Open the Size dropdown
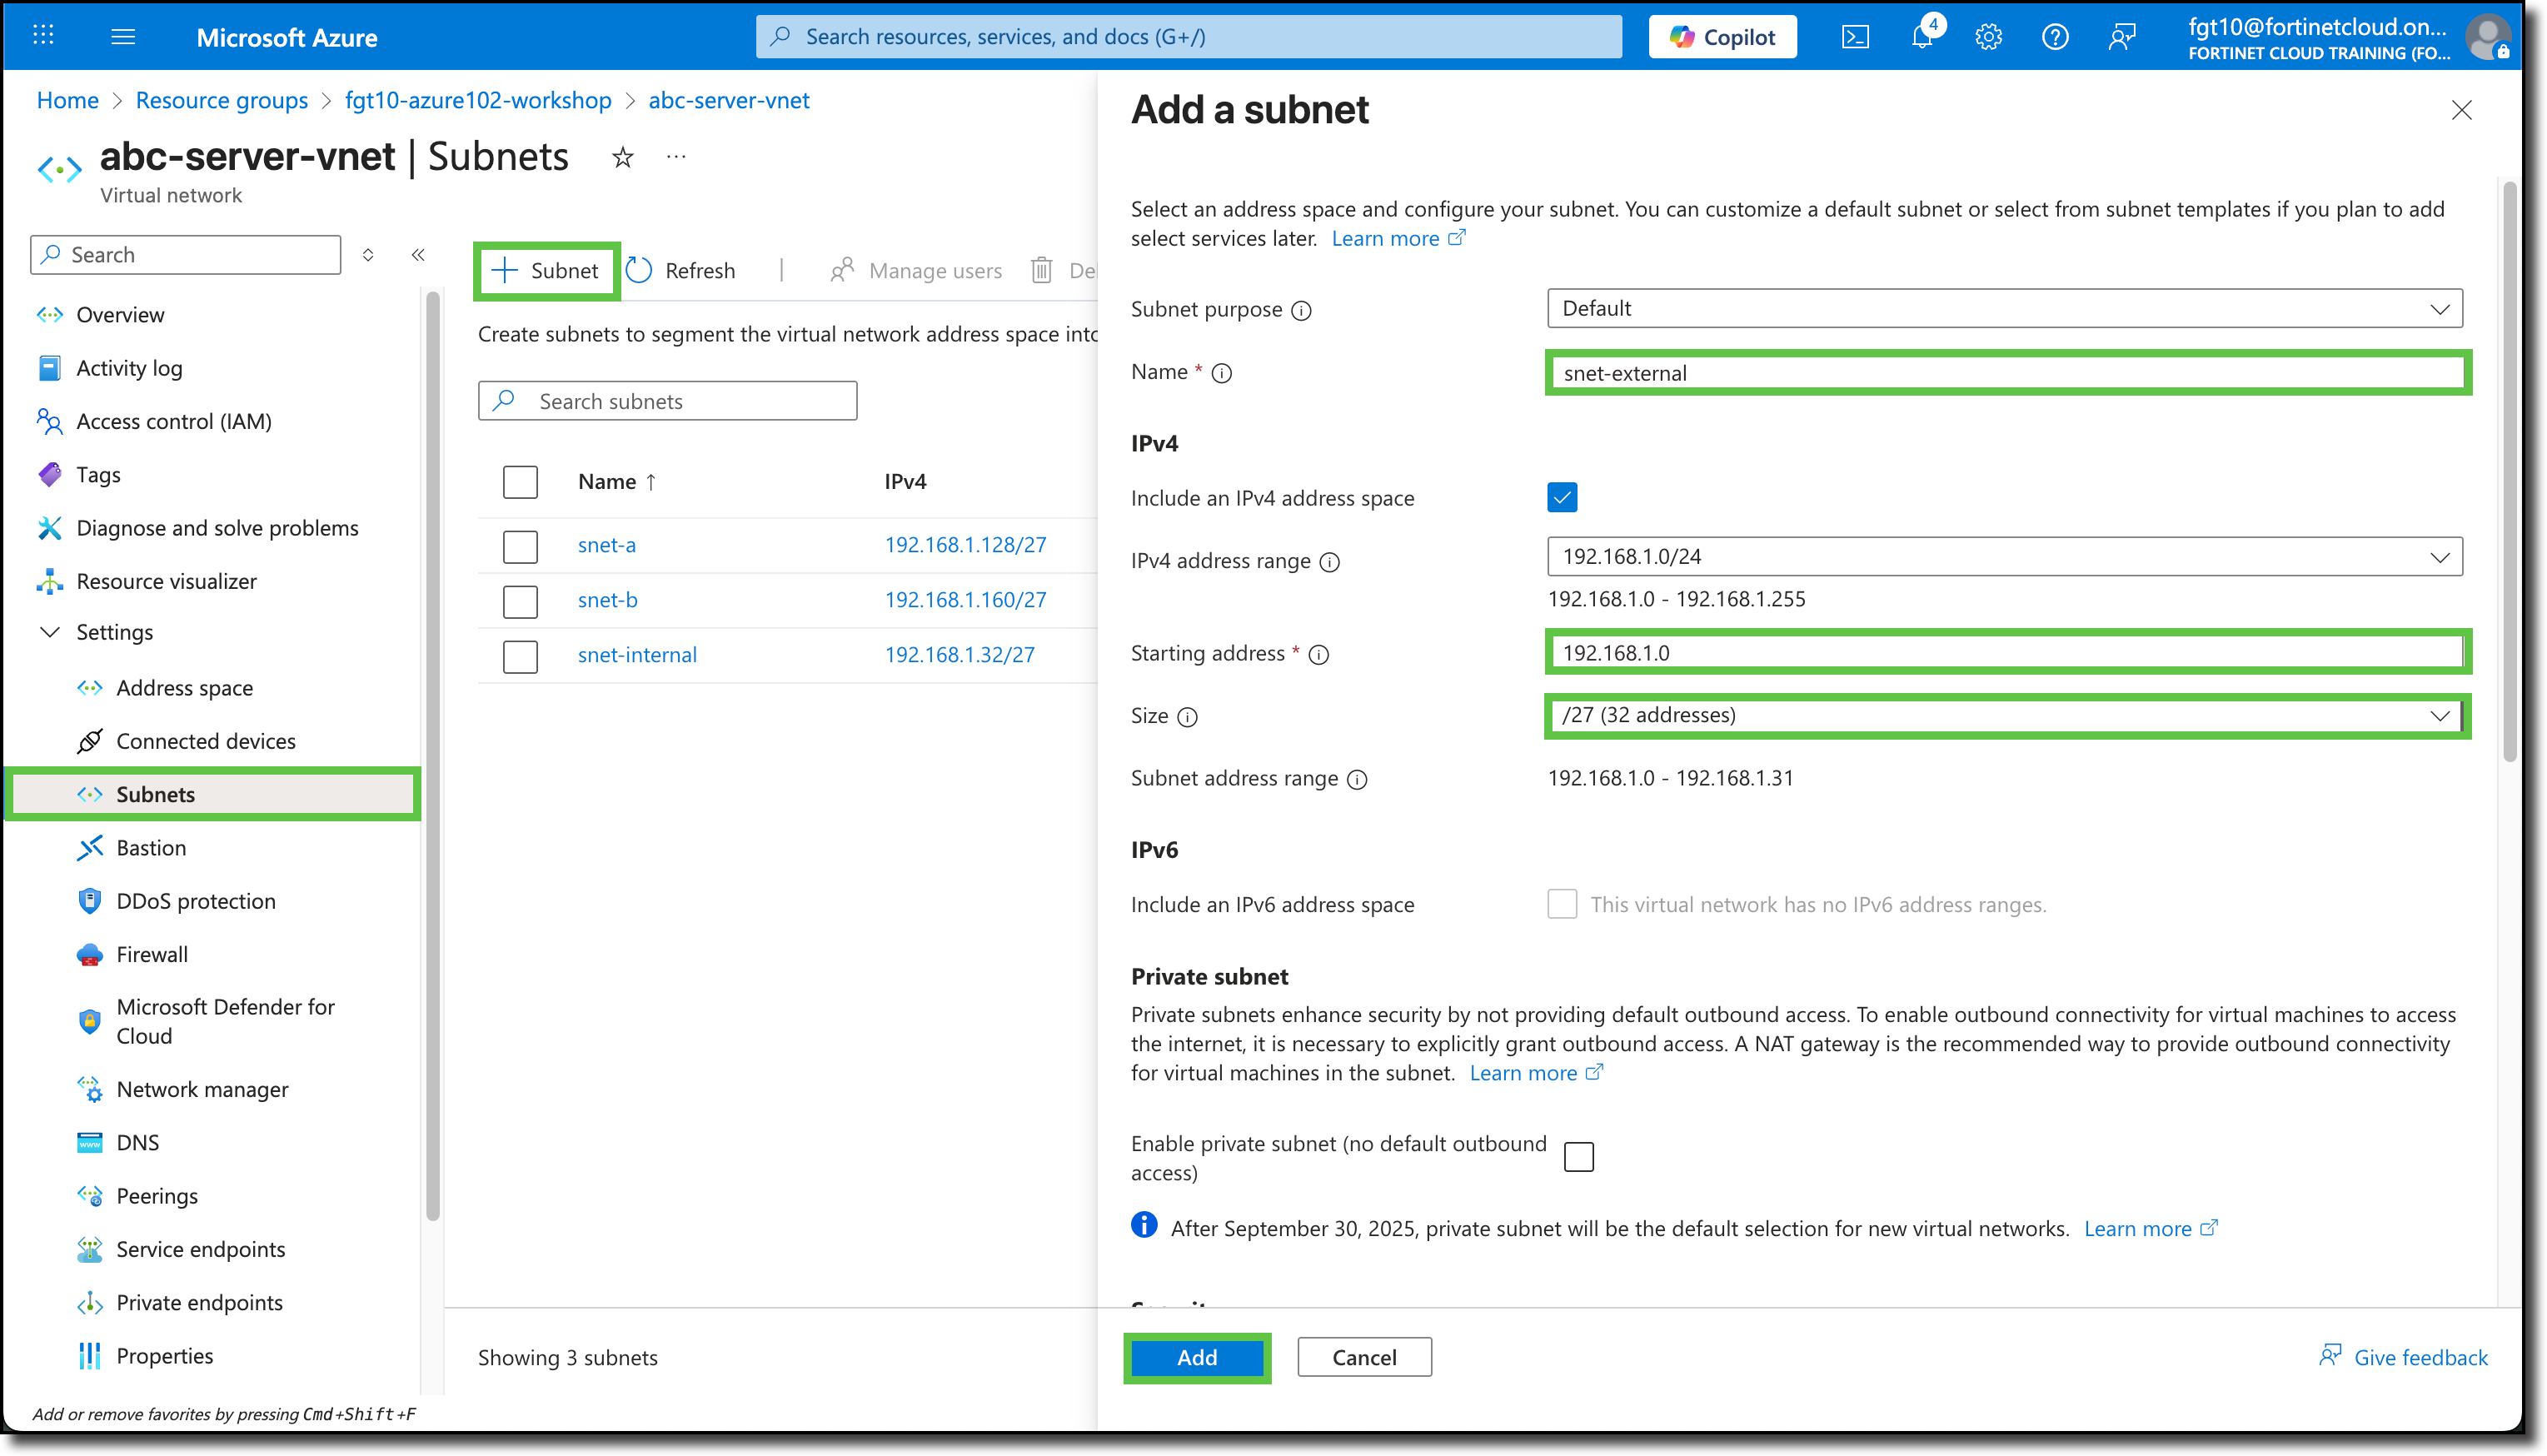 click(x=2003, y=715)
